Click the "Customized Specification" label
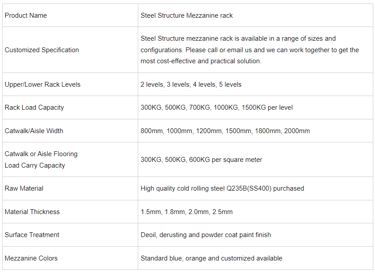The width and height of the screenshot is (375, 272). (x=42, y=50)
